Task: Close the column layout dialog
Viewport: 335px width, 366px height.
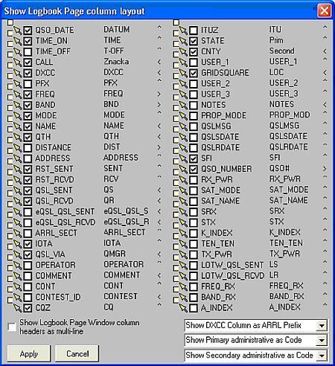Action: click(325, 11)
